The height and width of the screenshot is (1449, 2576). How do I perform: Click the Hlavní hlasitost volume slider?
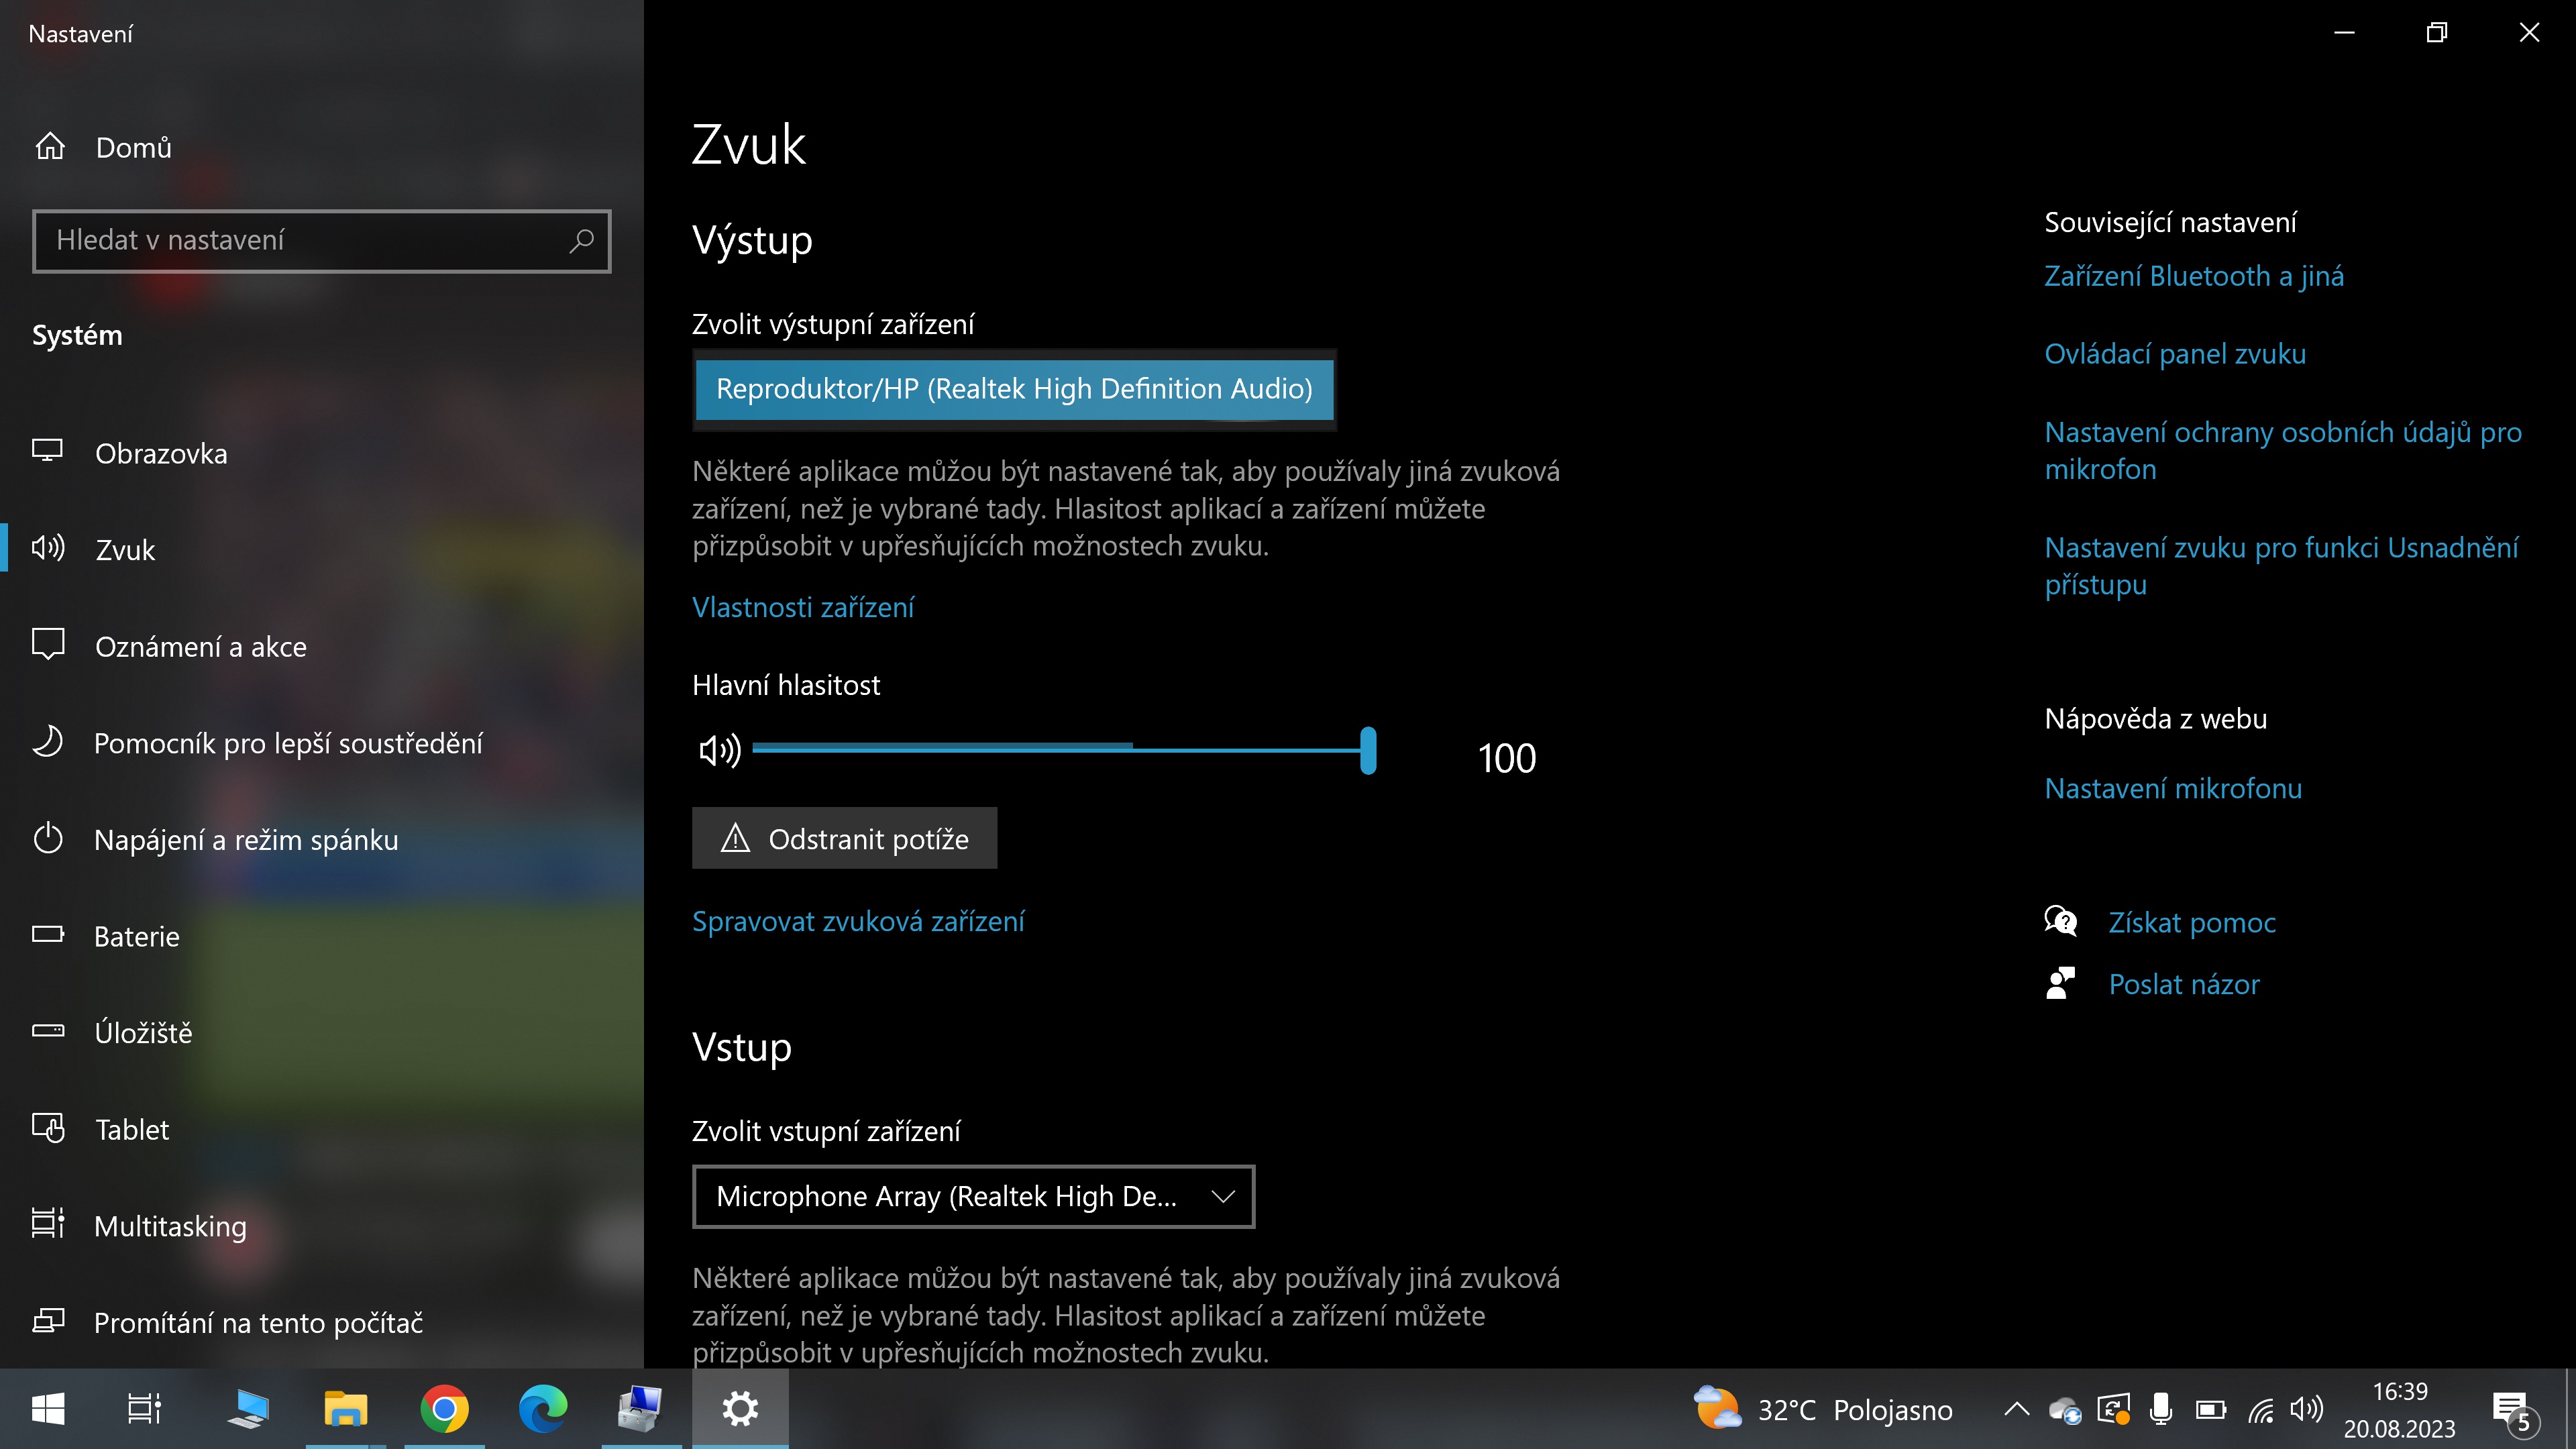click(1060, 749)
